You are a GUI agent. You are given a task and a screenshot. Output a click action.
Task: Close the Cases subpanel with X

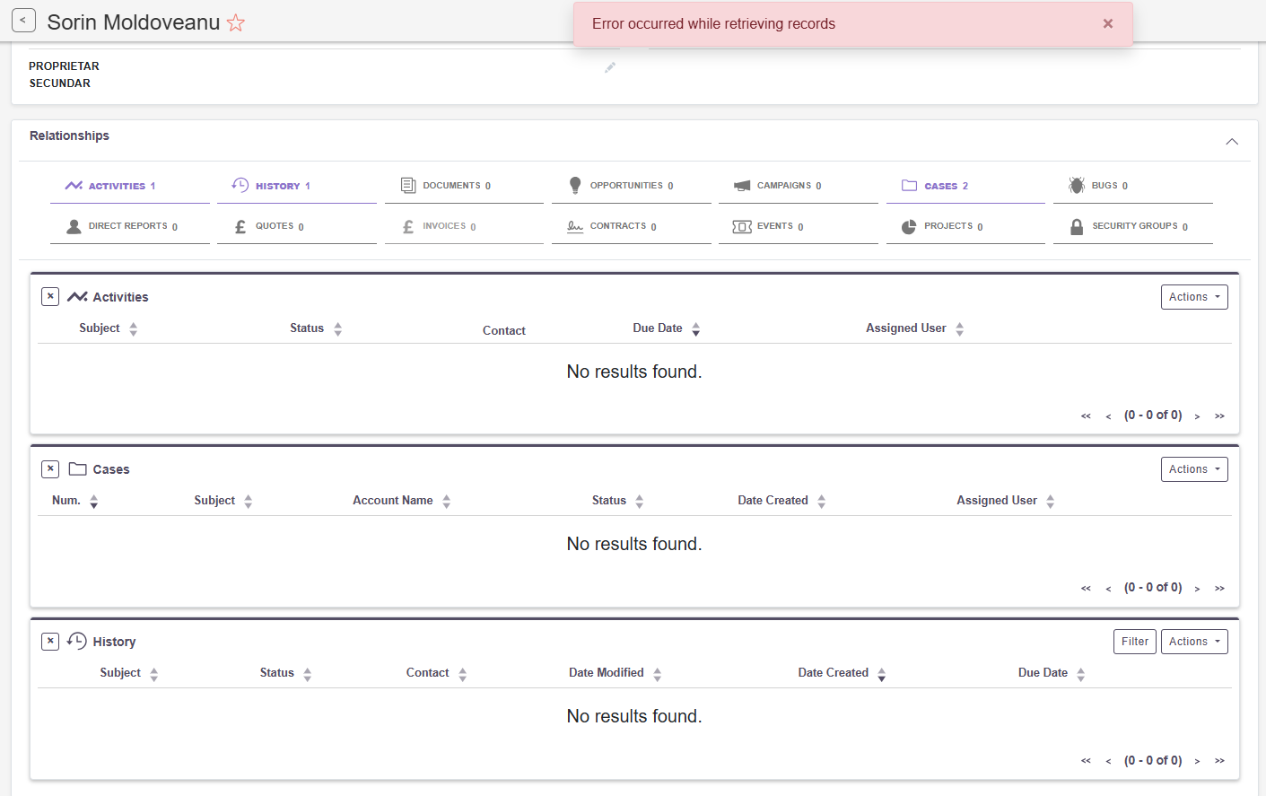pyautogui.click(x=50, y=468)
